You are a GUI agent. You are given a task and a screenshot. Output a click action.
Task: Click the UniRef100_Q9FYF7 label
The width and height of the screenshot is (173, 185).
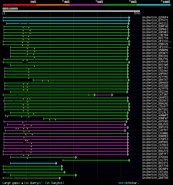(155, 154)
